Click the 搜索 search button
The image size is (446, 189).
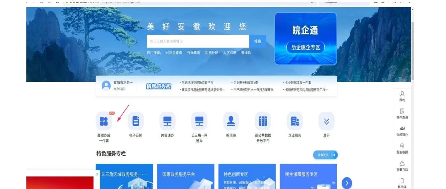pyautogui.click(x=258, y=41)
